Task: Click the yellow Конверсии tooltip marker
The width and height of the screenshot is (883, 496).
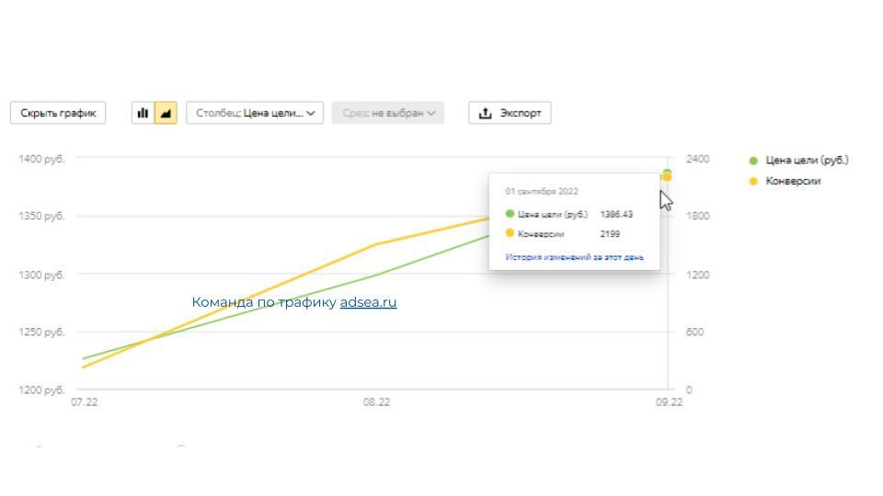Action: [510, 233]
